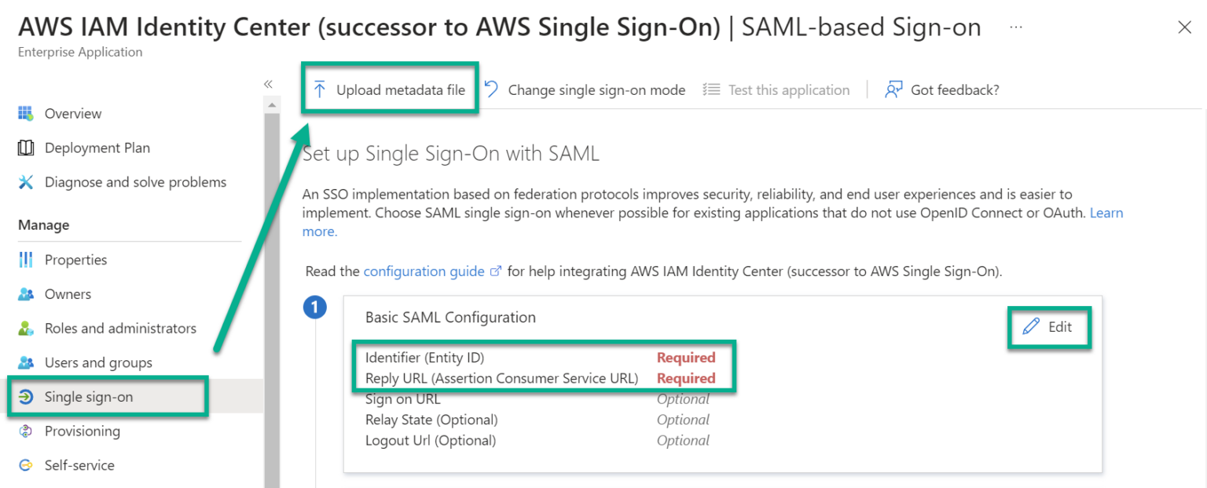Open the more options ellipsis menu
The height and width of the screenshot is (488, 1207).
pyautogui.click(x=1016, y=26)
